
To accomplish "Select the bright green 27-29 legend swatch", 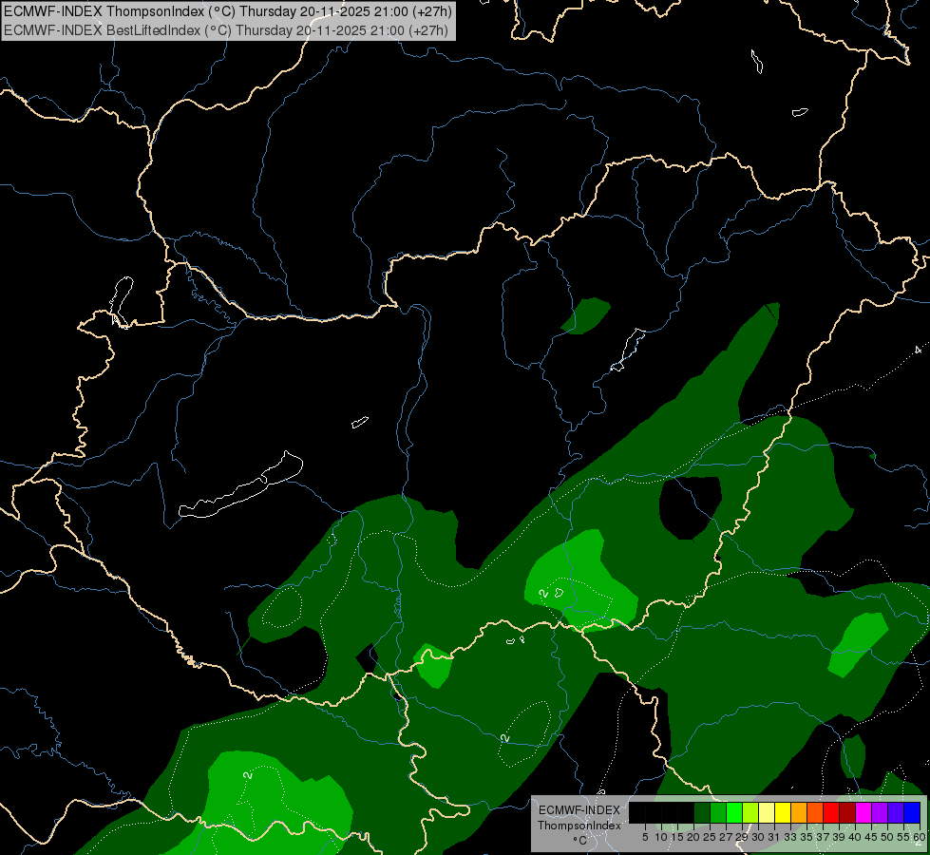I will (734, 812).
